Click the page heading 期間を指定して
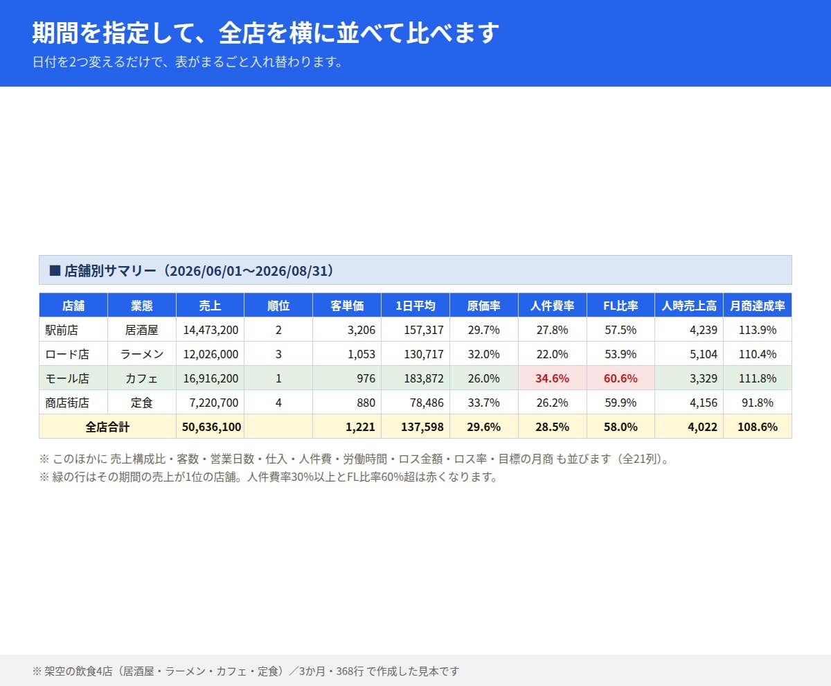The height and width of the screenshot is (686, 831). point(265,33)
